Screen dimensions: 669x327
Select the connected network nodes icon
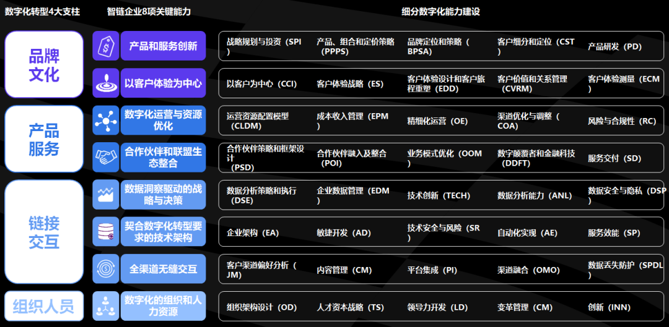(x=105, y=121)
